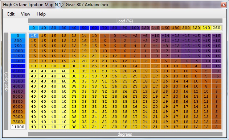Click cell 18 at RPM 1000, Load 60
The image size is (229, 140).
tap(94, 51)
